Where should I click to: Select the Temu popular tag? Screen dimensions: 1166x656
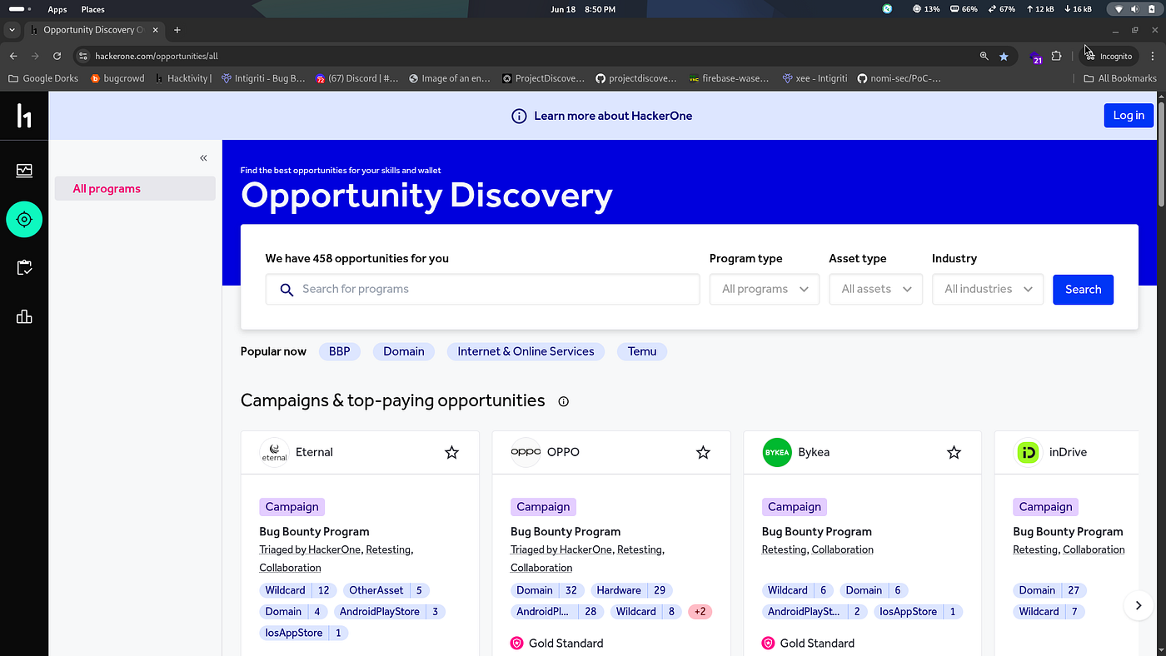pyautogui.click(x=642, y=351)
